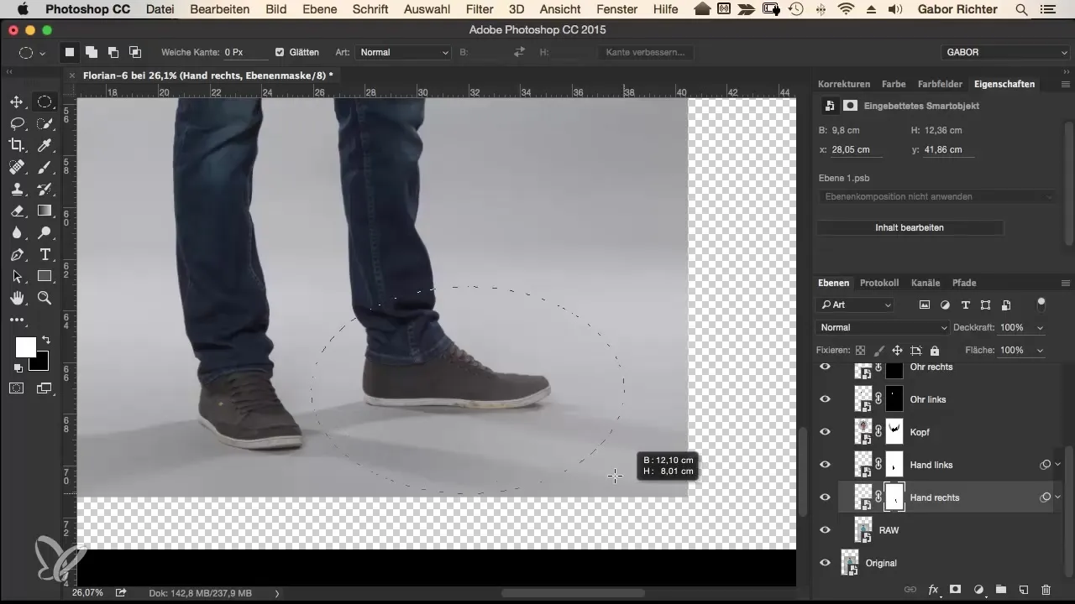1075x604 pixels.
Task: Select the Hand rechts layer mask thumbnail
Action: pos(895,497)
